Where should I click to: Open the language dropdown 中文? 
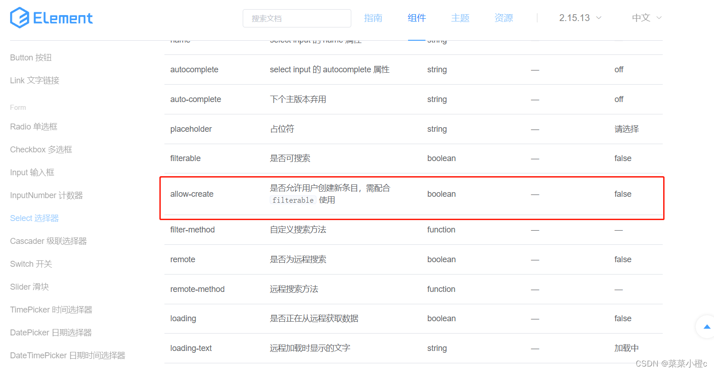coord(641,18)
